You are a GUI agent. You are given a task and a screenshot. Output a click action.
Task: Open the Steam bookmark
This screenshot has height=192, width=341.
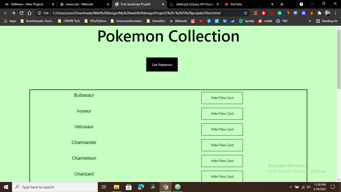point(233,21)
